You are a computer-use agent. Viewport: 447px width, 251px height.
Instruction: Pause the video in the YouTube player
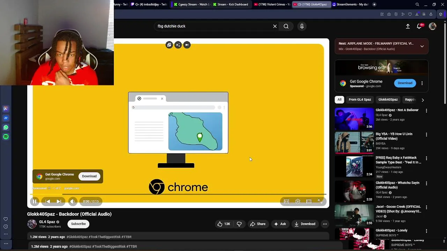pos(35,201)
